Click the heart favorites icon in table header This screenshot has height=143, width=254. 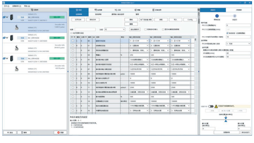(x=72, y=37)
